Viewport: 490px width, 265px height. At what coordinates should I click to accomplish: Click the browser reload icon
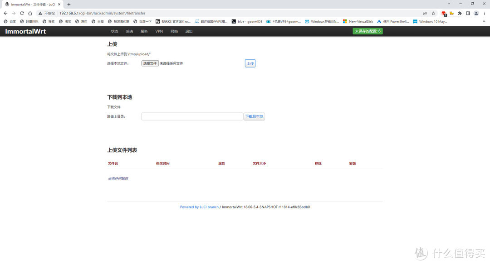point(22,13)
